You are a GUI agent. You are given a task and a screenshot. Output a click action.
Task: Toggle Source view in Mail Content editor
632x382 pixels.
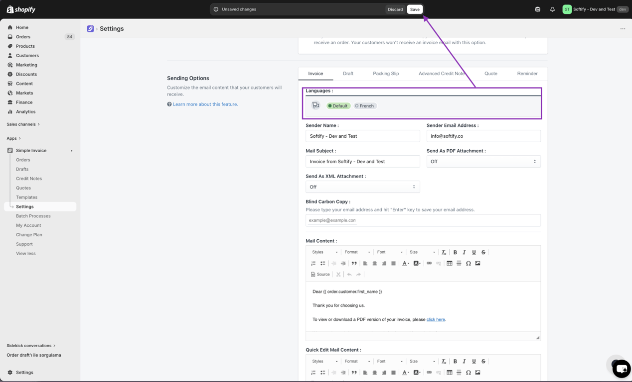[x=320, y=274]
